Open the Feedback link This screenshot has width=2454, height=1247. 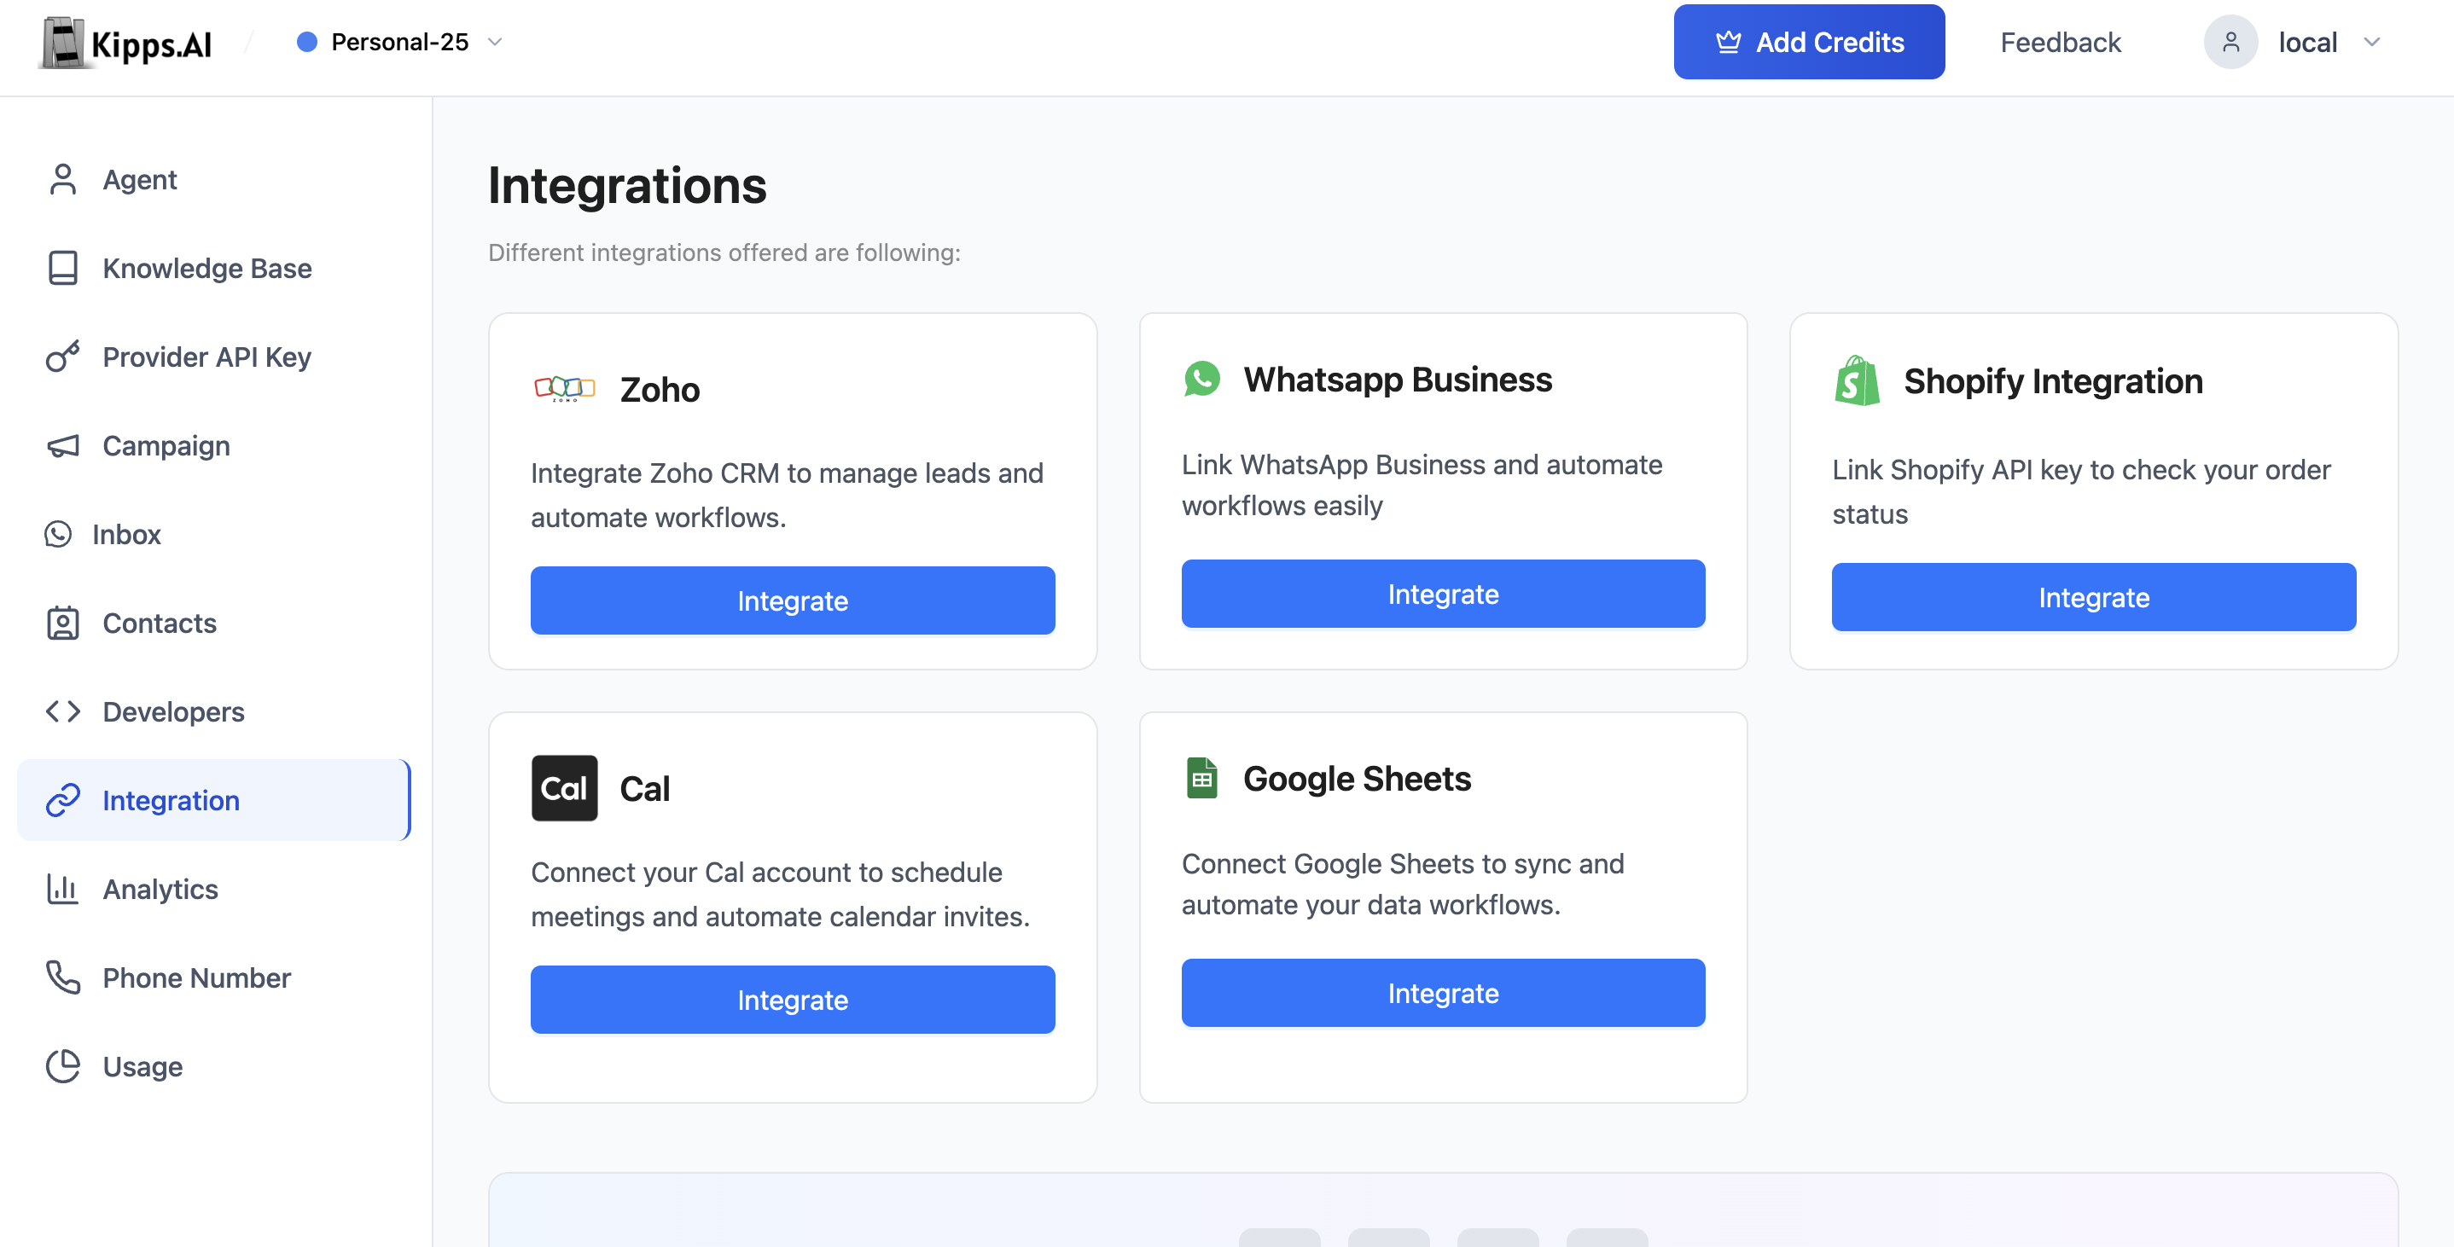pyautogui.click(x=2060, y=42)
